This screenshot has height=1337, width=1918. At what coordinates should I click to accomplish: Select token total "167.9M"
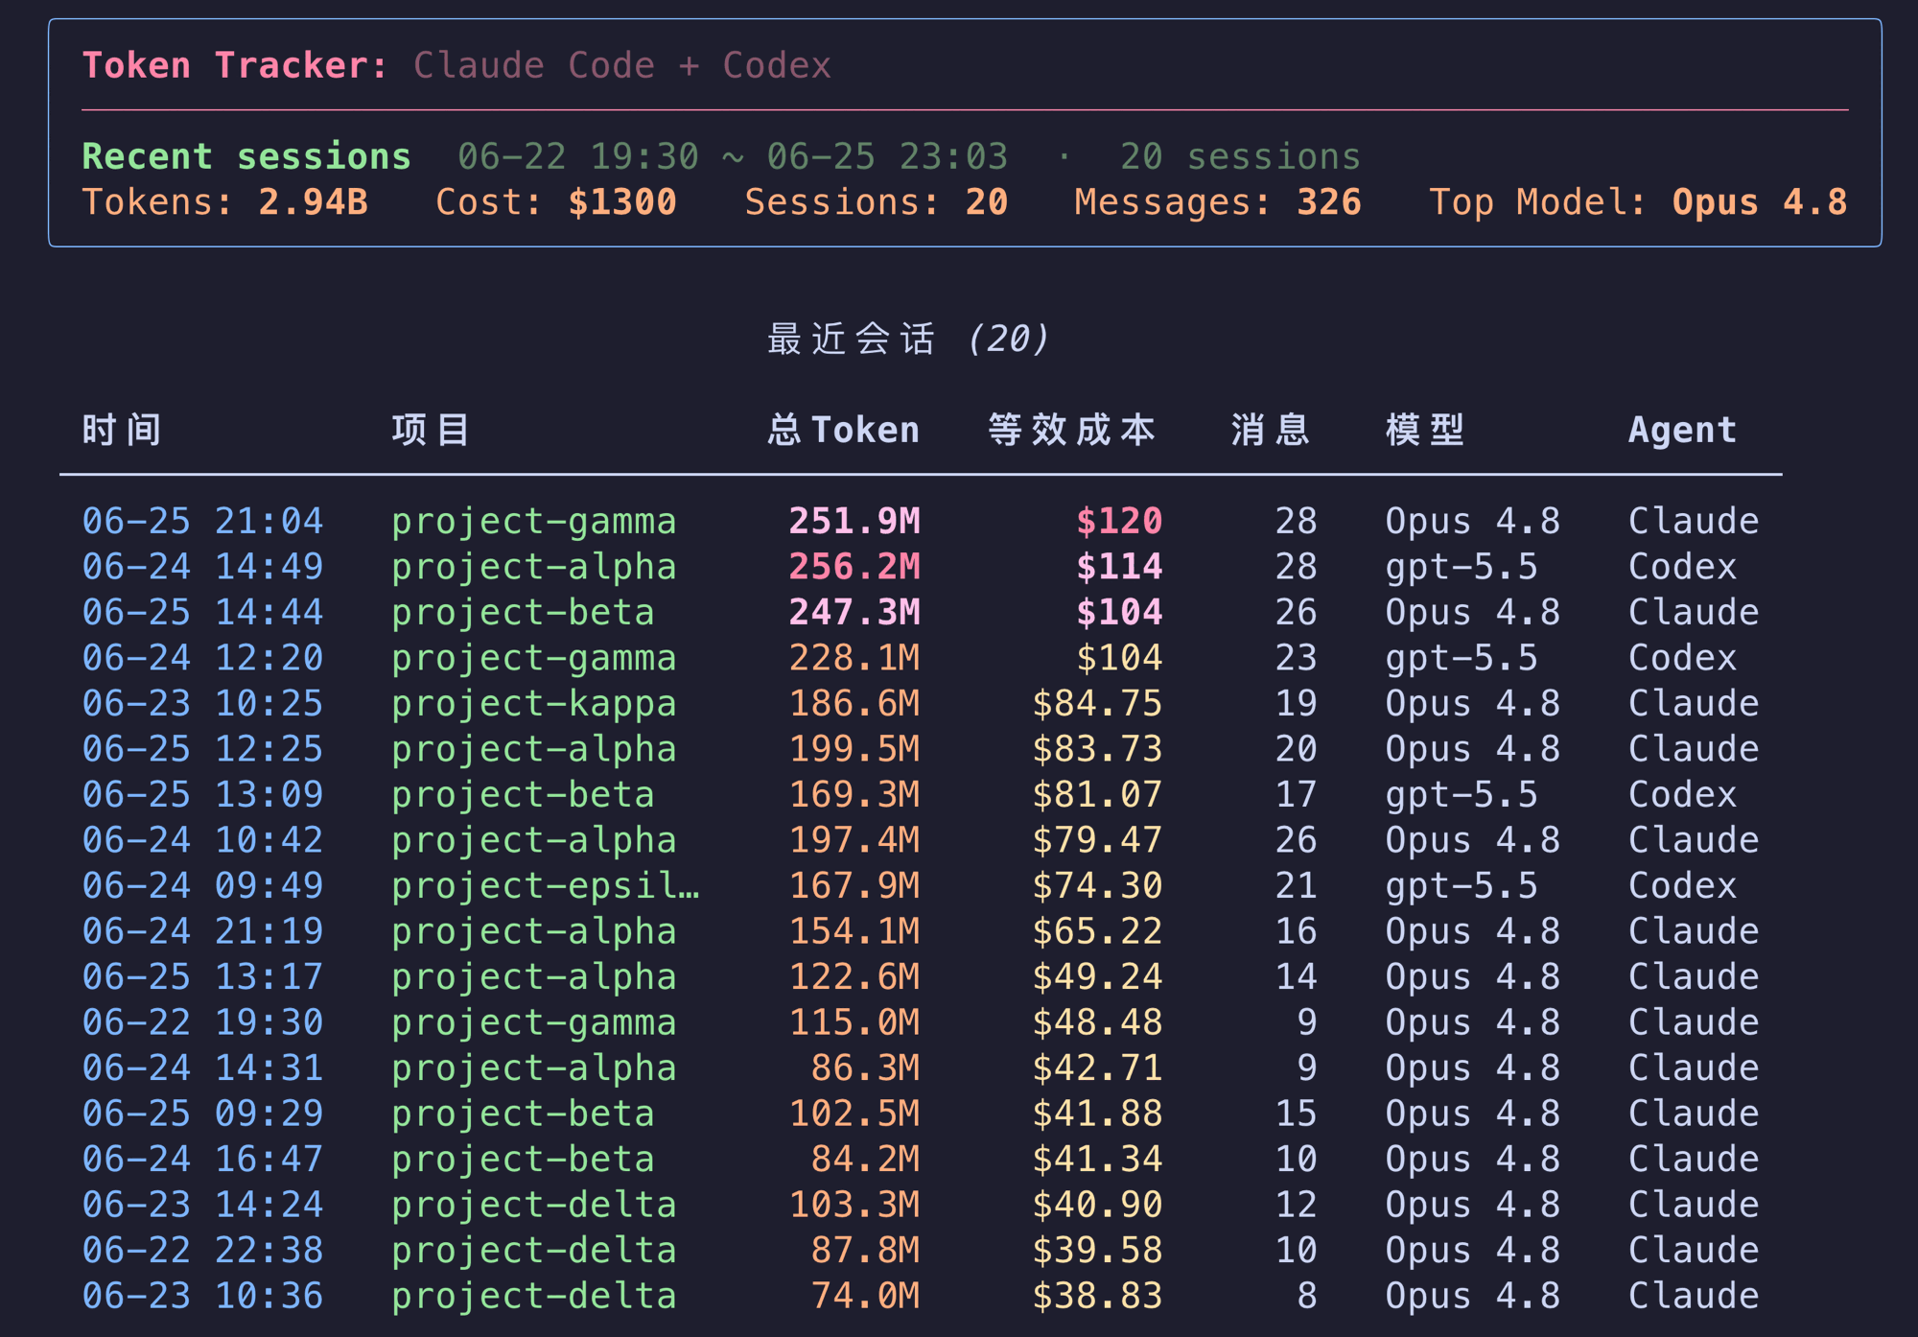pyautogui.click(x=854, y=885)
